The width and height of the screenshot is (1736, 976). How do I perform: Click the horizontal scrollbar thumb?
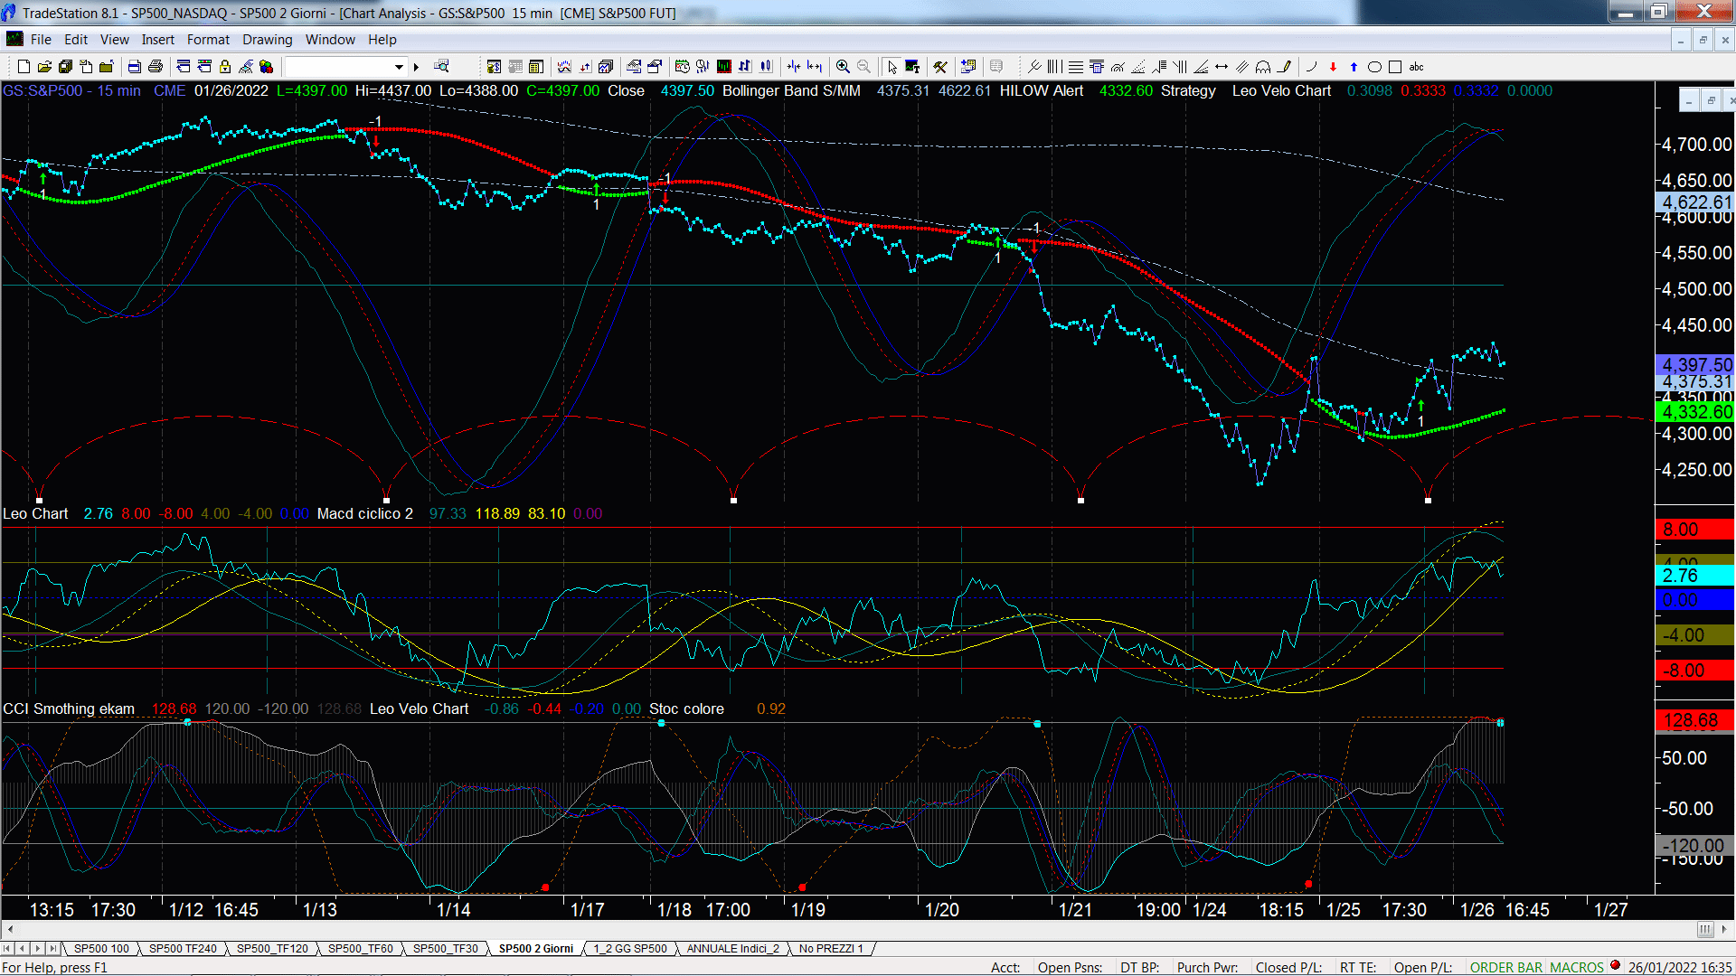pos(1705,929)
